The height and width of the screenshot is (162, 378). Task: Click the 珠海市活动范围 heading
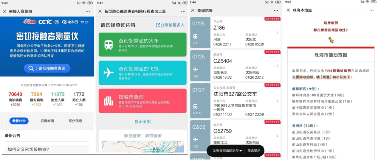(331, 55)
